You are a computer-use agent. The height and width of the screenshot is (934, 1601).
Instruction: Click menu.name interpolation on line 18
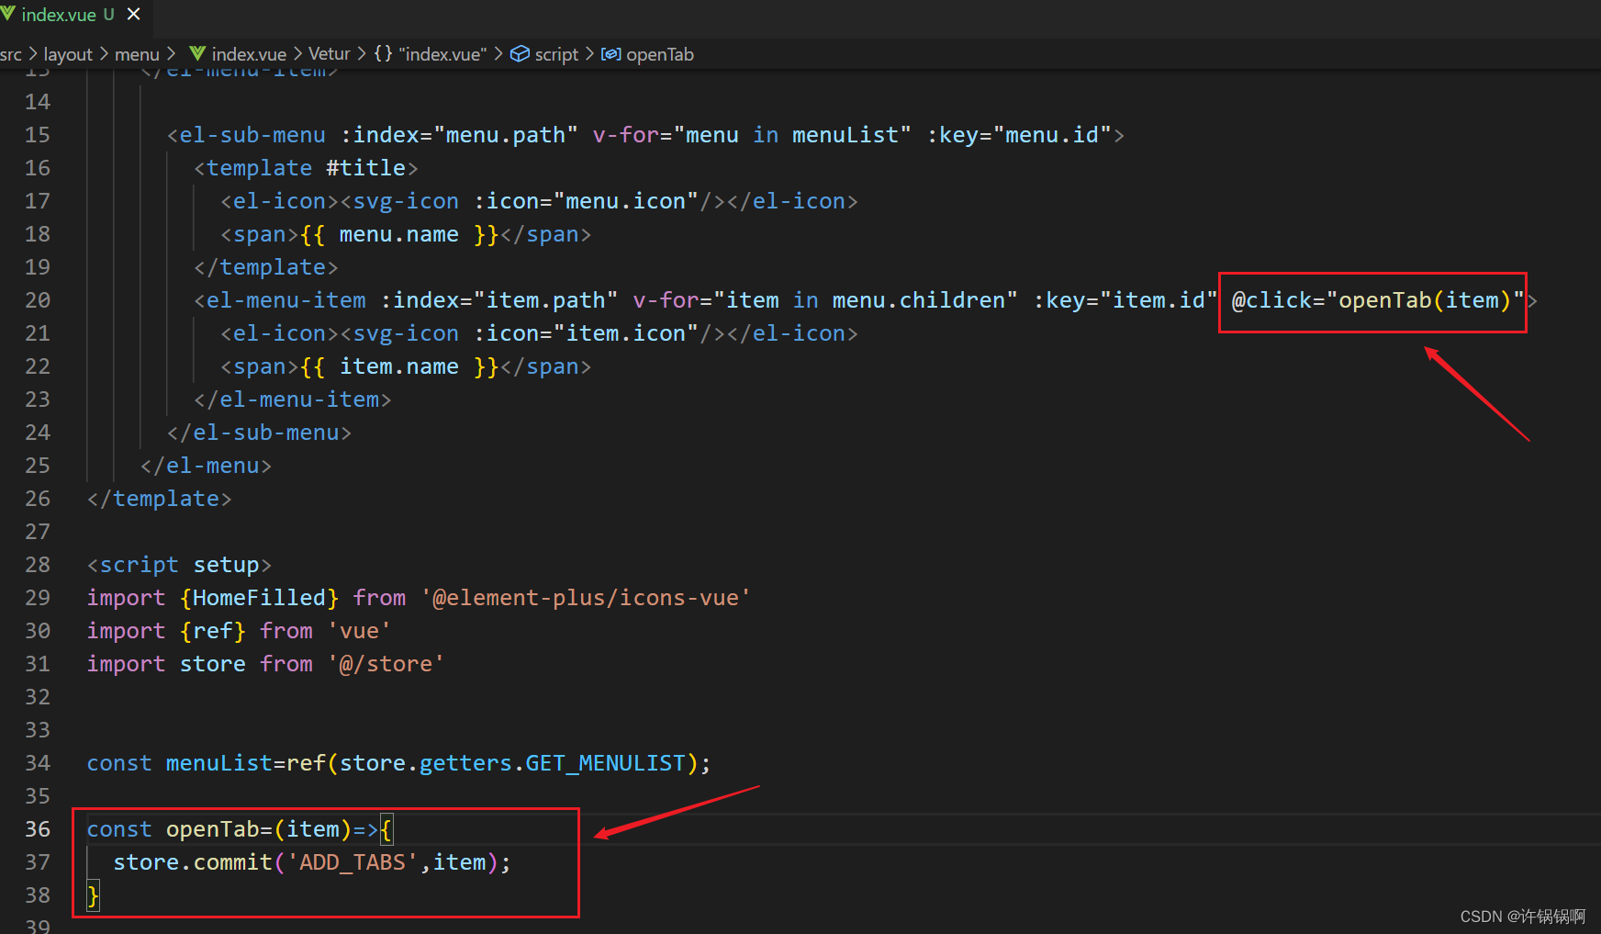[x=398, y=234]
